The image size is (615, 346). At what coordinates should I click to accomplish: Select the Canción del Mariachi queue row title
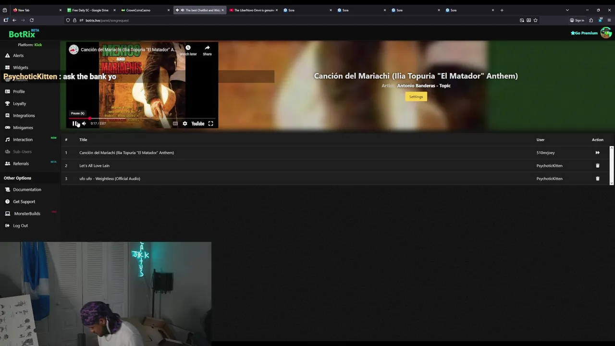(x=126, y=152)
